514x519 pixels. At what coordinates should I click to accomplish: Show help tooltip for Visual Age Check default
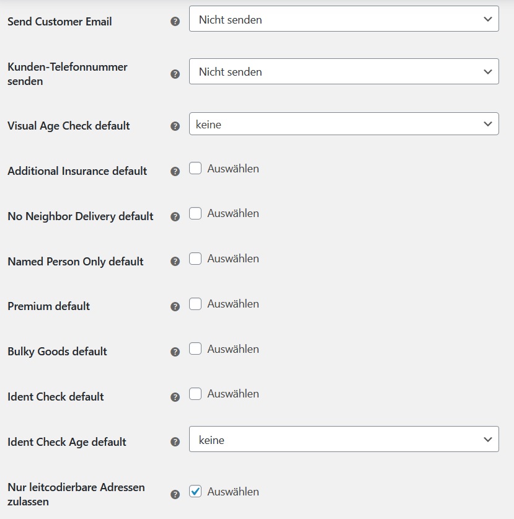click(x=175, y=126)
